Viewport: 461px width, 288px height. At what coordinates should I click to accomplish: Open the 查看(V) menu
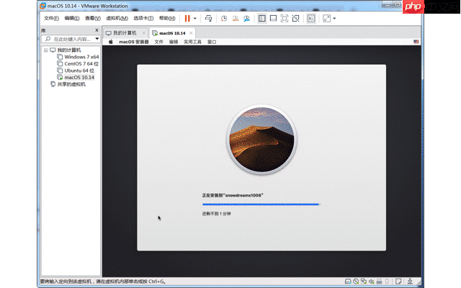click(93, 18)
